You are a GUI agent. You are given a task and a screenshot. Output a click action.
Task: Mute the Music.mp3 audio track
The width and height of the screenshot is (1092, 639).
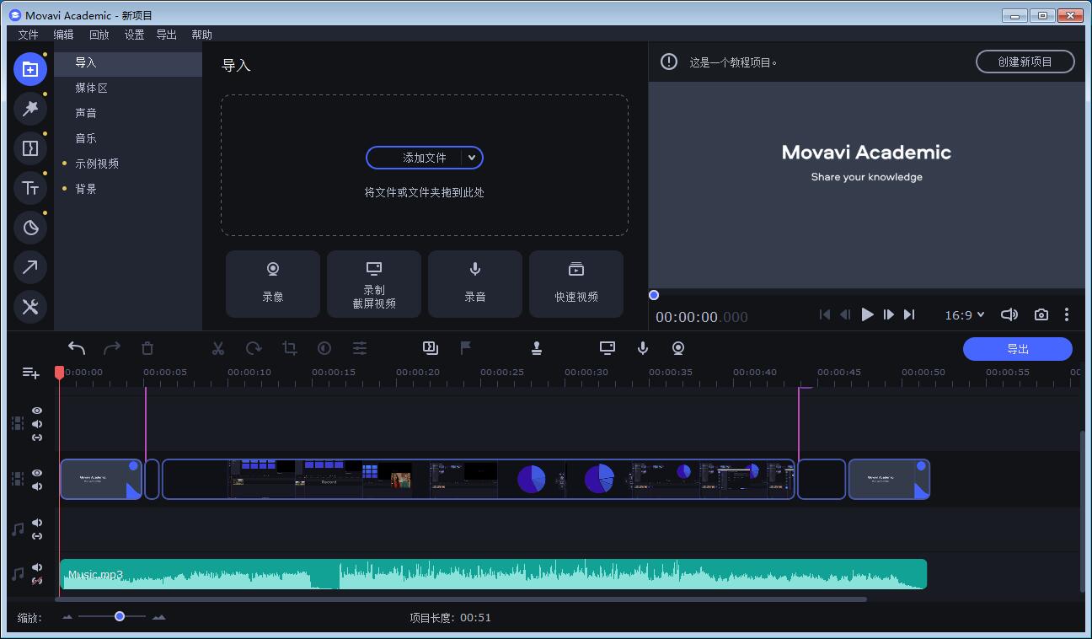[x=37, y=567]
